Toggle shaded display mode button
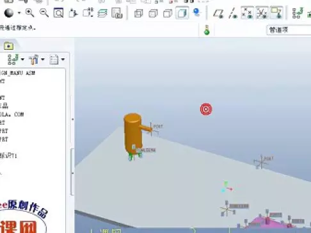Viewport: 311px width, 233px height. [182, 13]
